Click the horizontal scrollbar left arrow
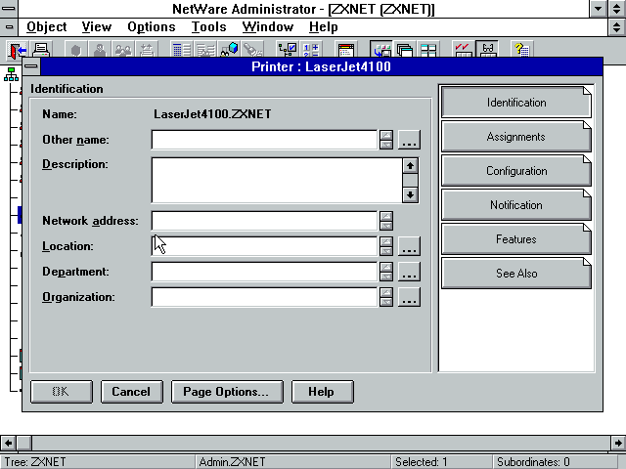Screen dimensions: 626x469 8,443
